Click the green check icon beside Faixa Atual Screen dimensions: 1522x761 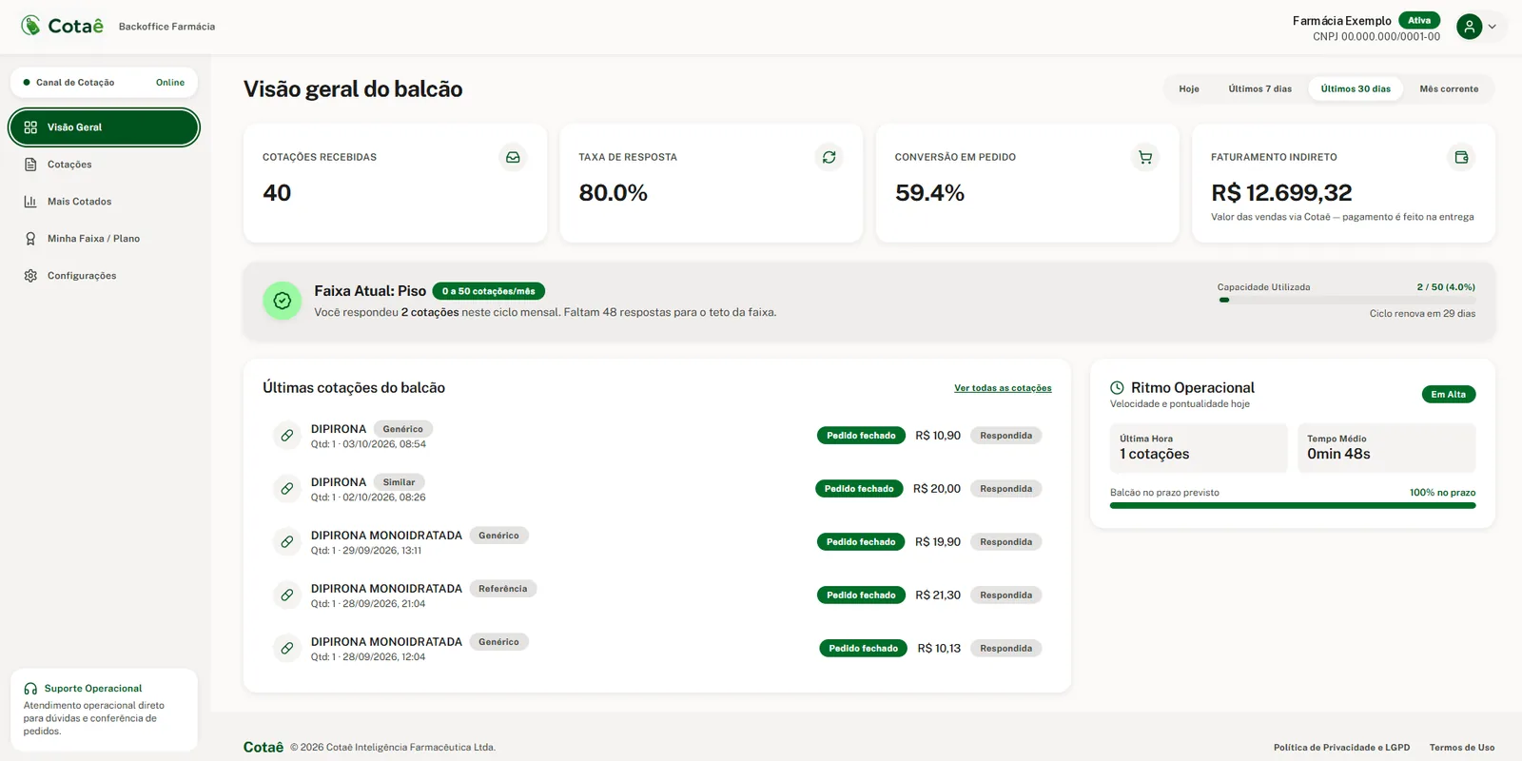pyautogui.click(x=282, y=301)
